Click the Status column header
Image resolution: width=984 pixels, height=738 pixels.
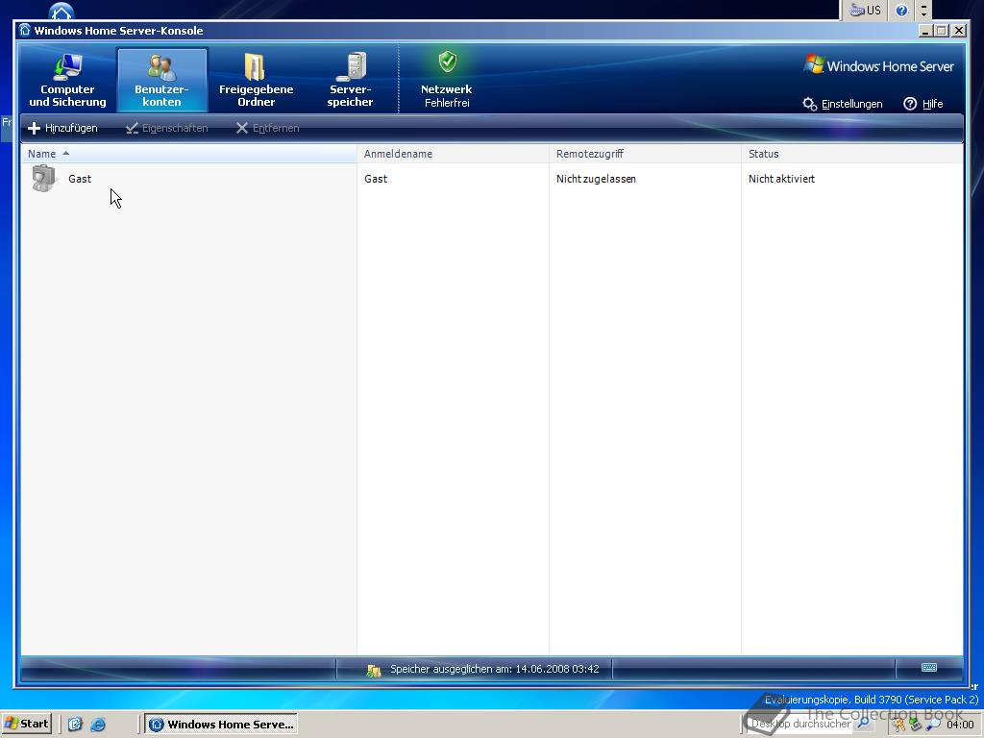[x=851, y=154]
